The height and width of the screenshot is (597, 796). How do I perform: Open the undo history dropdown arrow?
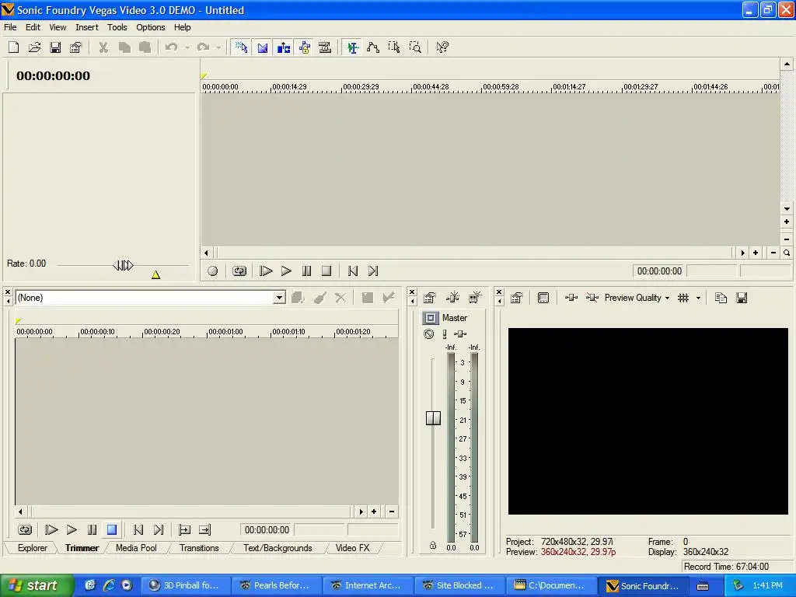coord(187,47)
